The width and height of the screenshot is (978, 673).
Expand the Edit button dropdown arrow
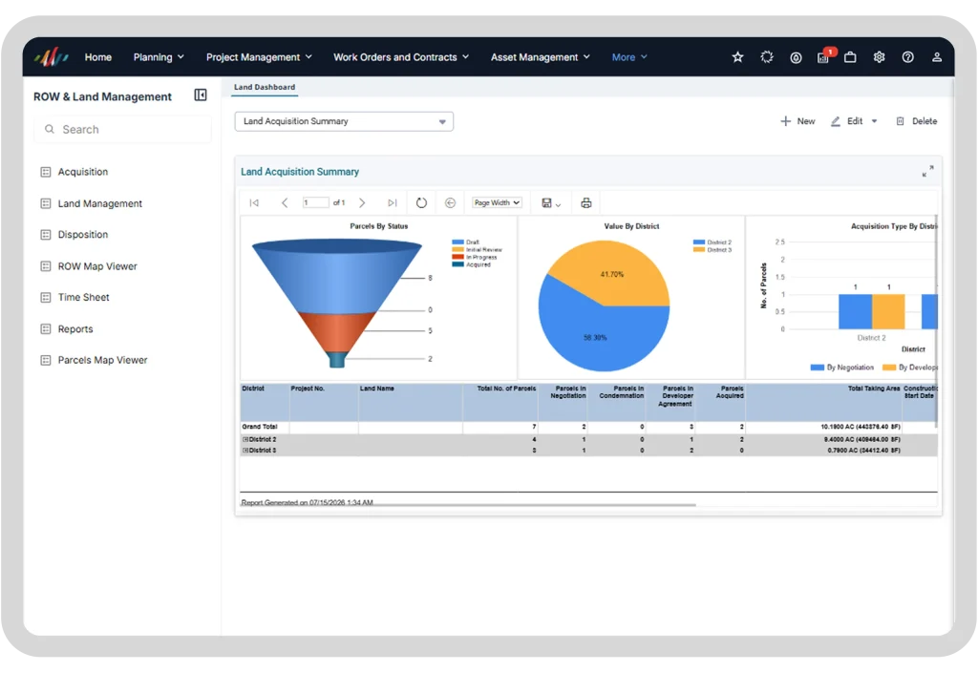point(874,121)
